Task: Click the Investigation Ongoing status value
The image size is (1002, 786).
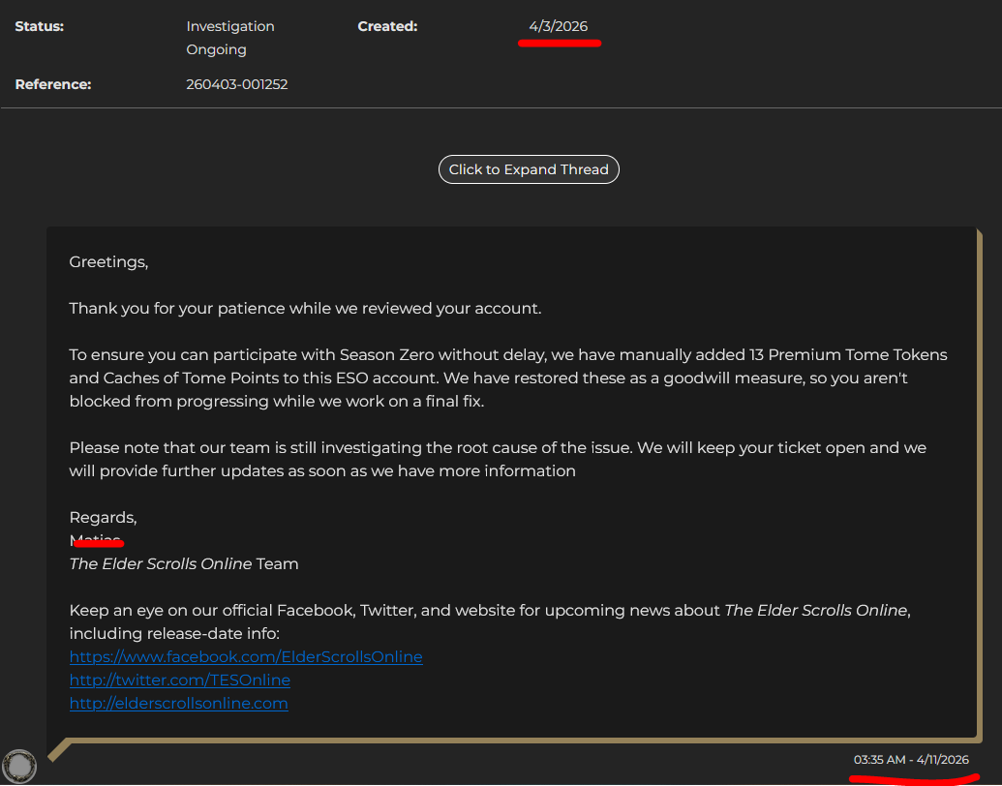Action: tap(230, 38)
